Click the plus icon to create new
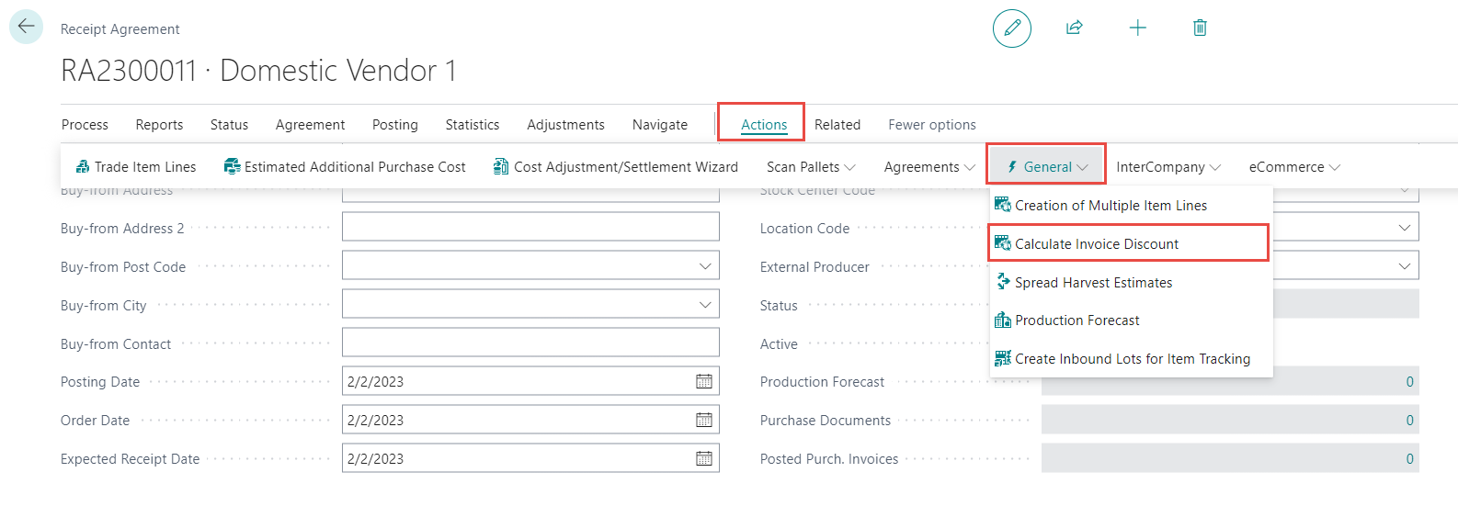Viewport: 1458px width, 506px height. (x=1137, y=28)
